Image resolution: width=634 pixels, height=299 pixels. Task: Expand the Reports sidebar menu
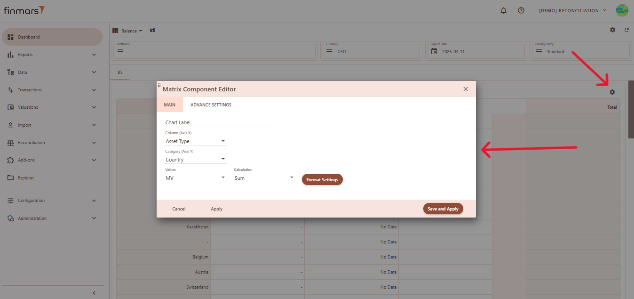[x=52, y=55]
